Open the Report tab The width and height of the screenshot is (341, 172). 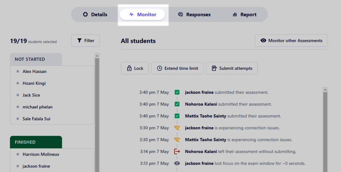tap(245, 15)
